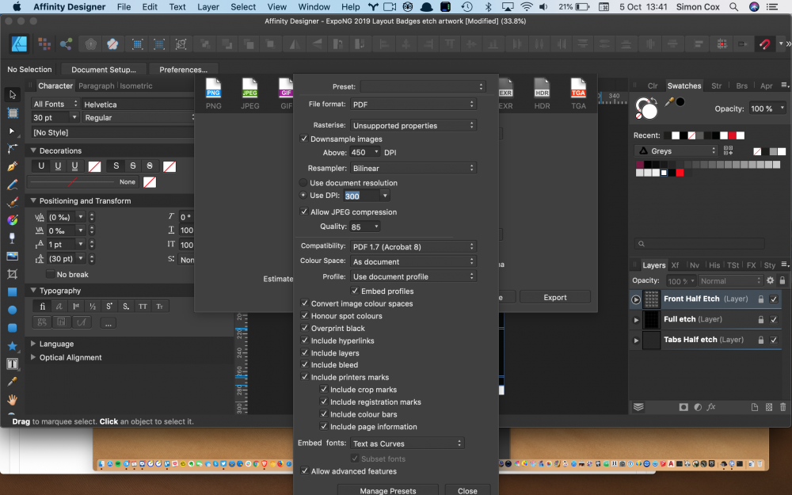Choose the Artistic Text tool
Image resolution: width=792 pixels, height=495 pixels.
point(12,364)
